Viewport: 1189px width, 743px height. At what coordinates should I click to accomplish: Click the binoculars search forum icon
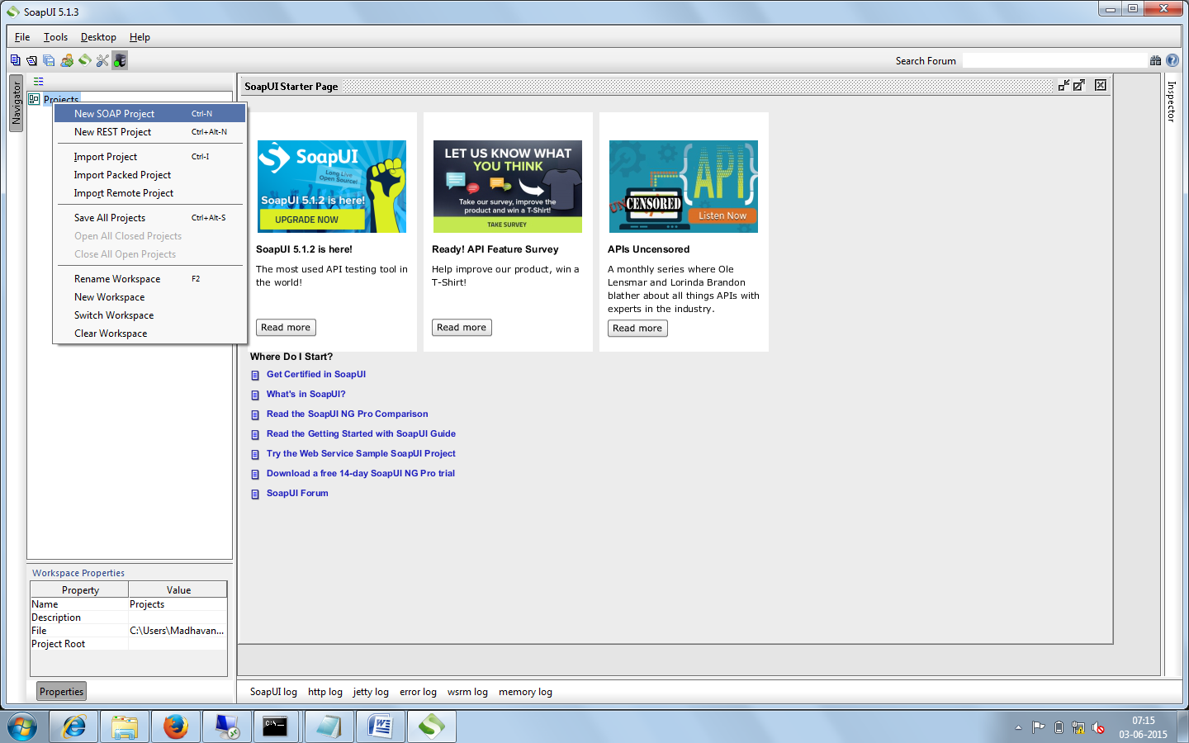[x=1155, y=60]
